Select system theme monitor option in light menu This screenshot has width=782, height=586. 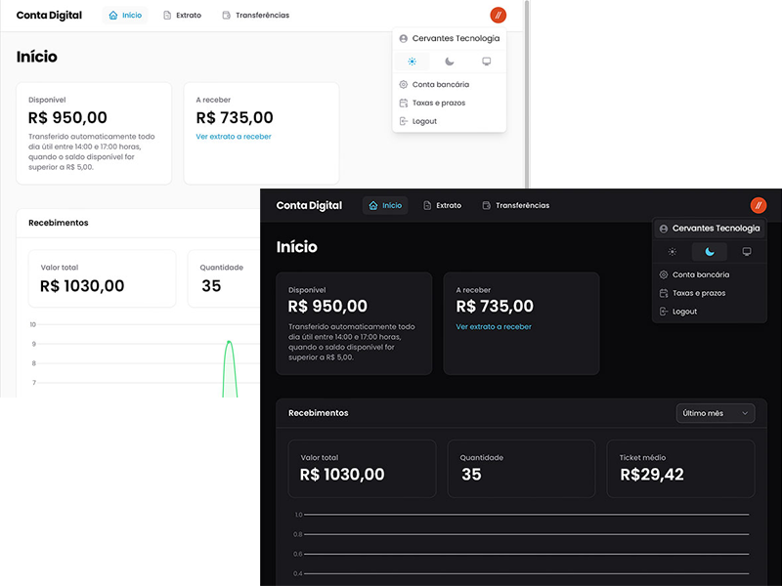pos(486,62)
